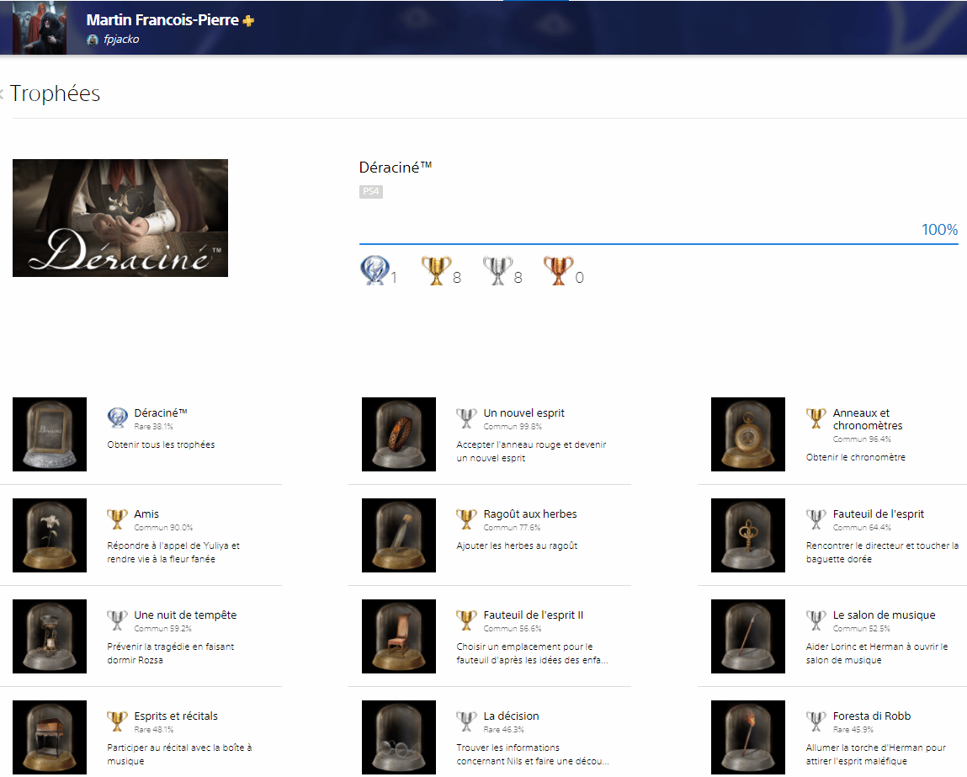Image resolution: width=967 pixels, height=777 pixels.
Task: Open Martin Francois-Pierre's profile name
Action: [x=162, y=19]
